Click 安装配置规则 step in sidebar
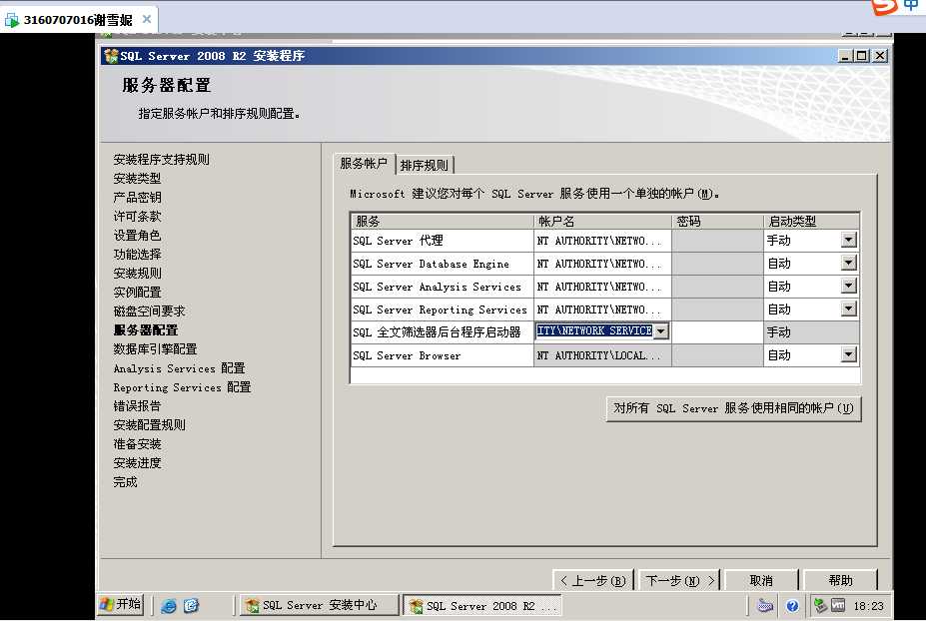The width and height of the screenshot is (926, 621). [150, 425]
